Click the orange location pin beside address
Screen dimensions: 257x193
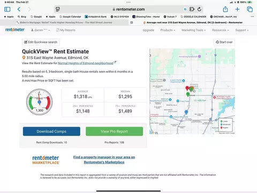pos(24,57)
